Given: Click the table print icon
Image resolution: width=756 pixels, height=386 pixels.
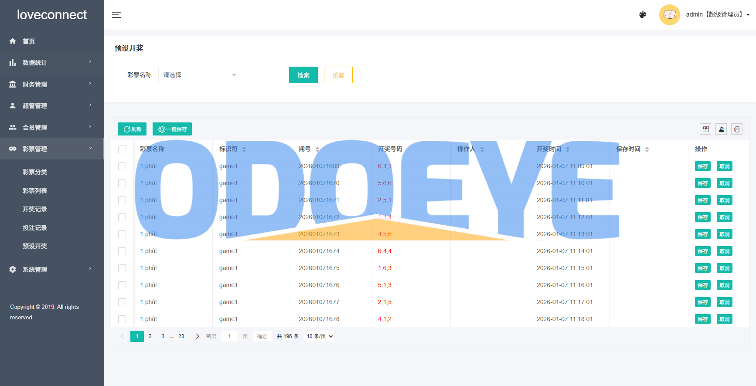Looking at the screenshot, I should pos(737,129).
